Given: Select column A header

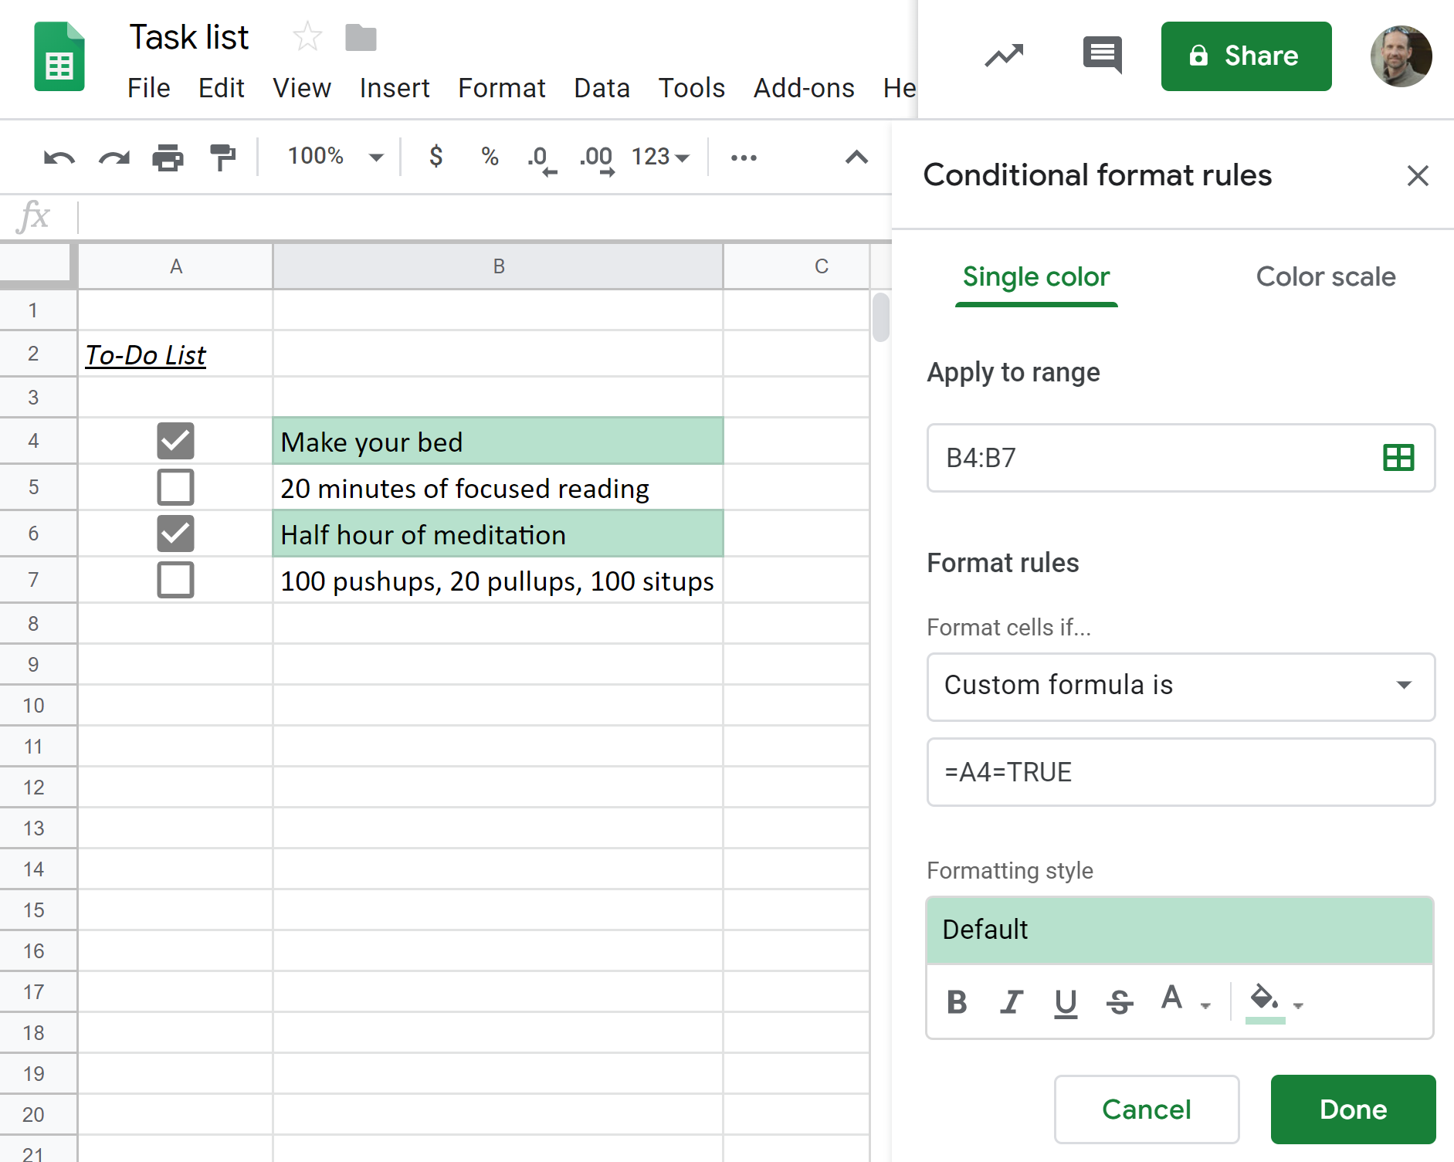Looking at the screenshot, I should click(175, 266).
